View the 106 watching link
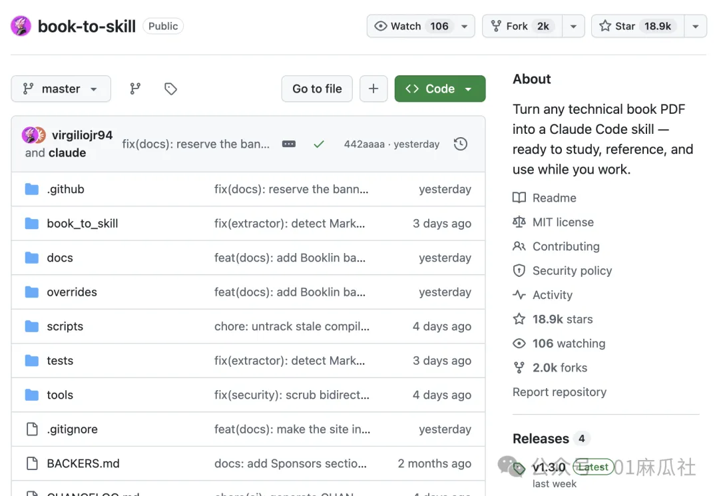The height and width of the screenshot is (496, 719). click(x=559, y=344)
